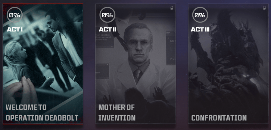Click the Act III 0% progress ring
This screenshot has height=130, width=271.
point(200,15)
